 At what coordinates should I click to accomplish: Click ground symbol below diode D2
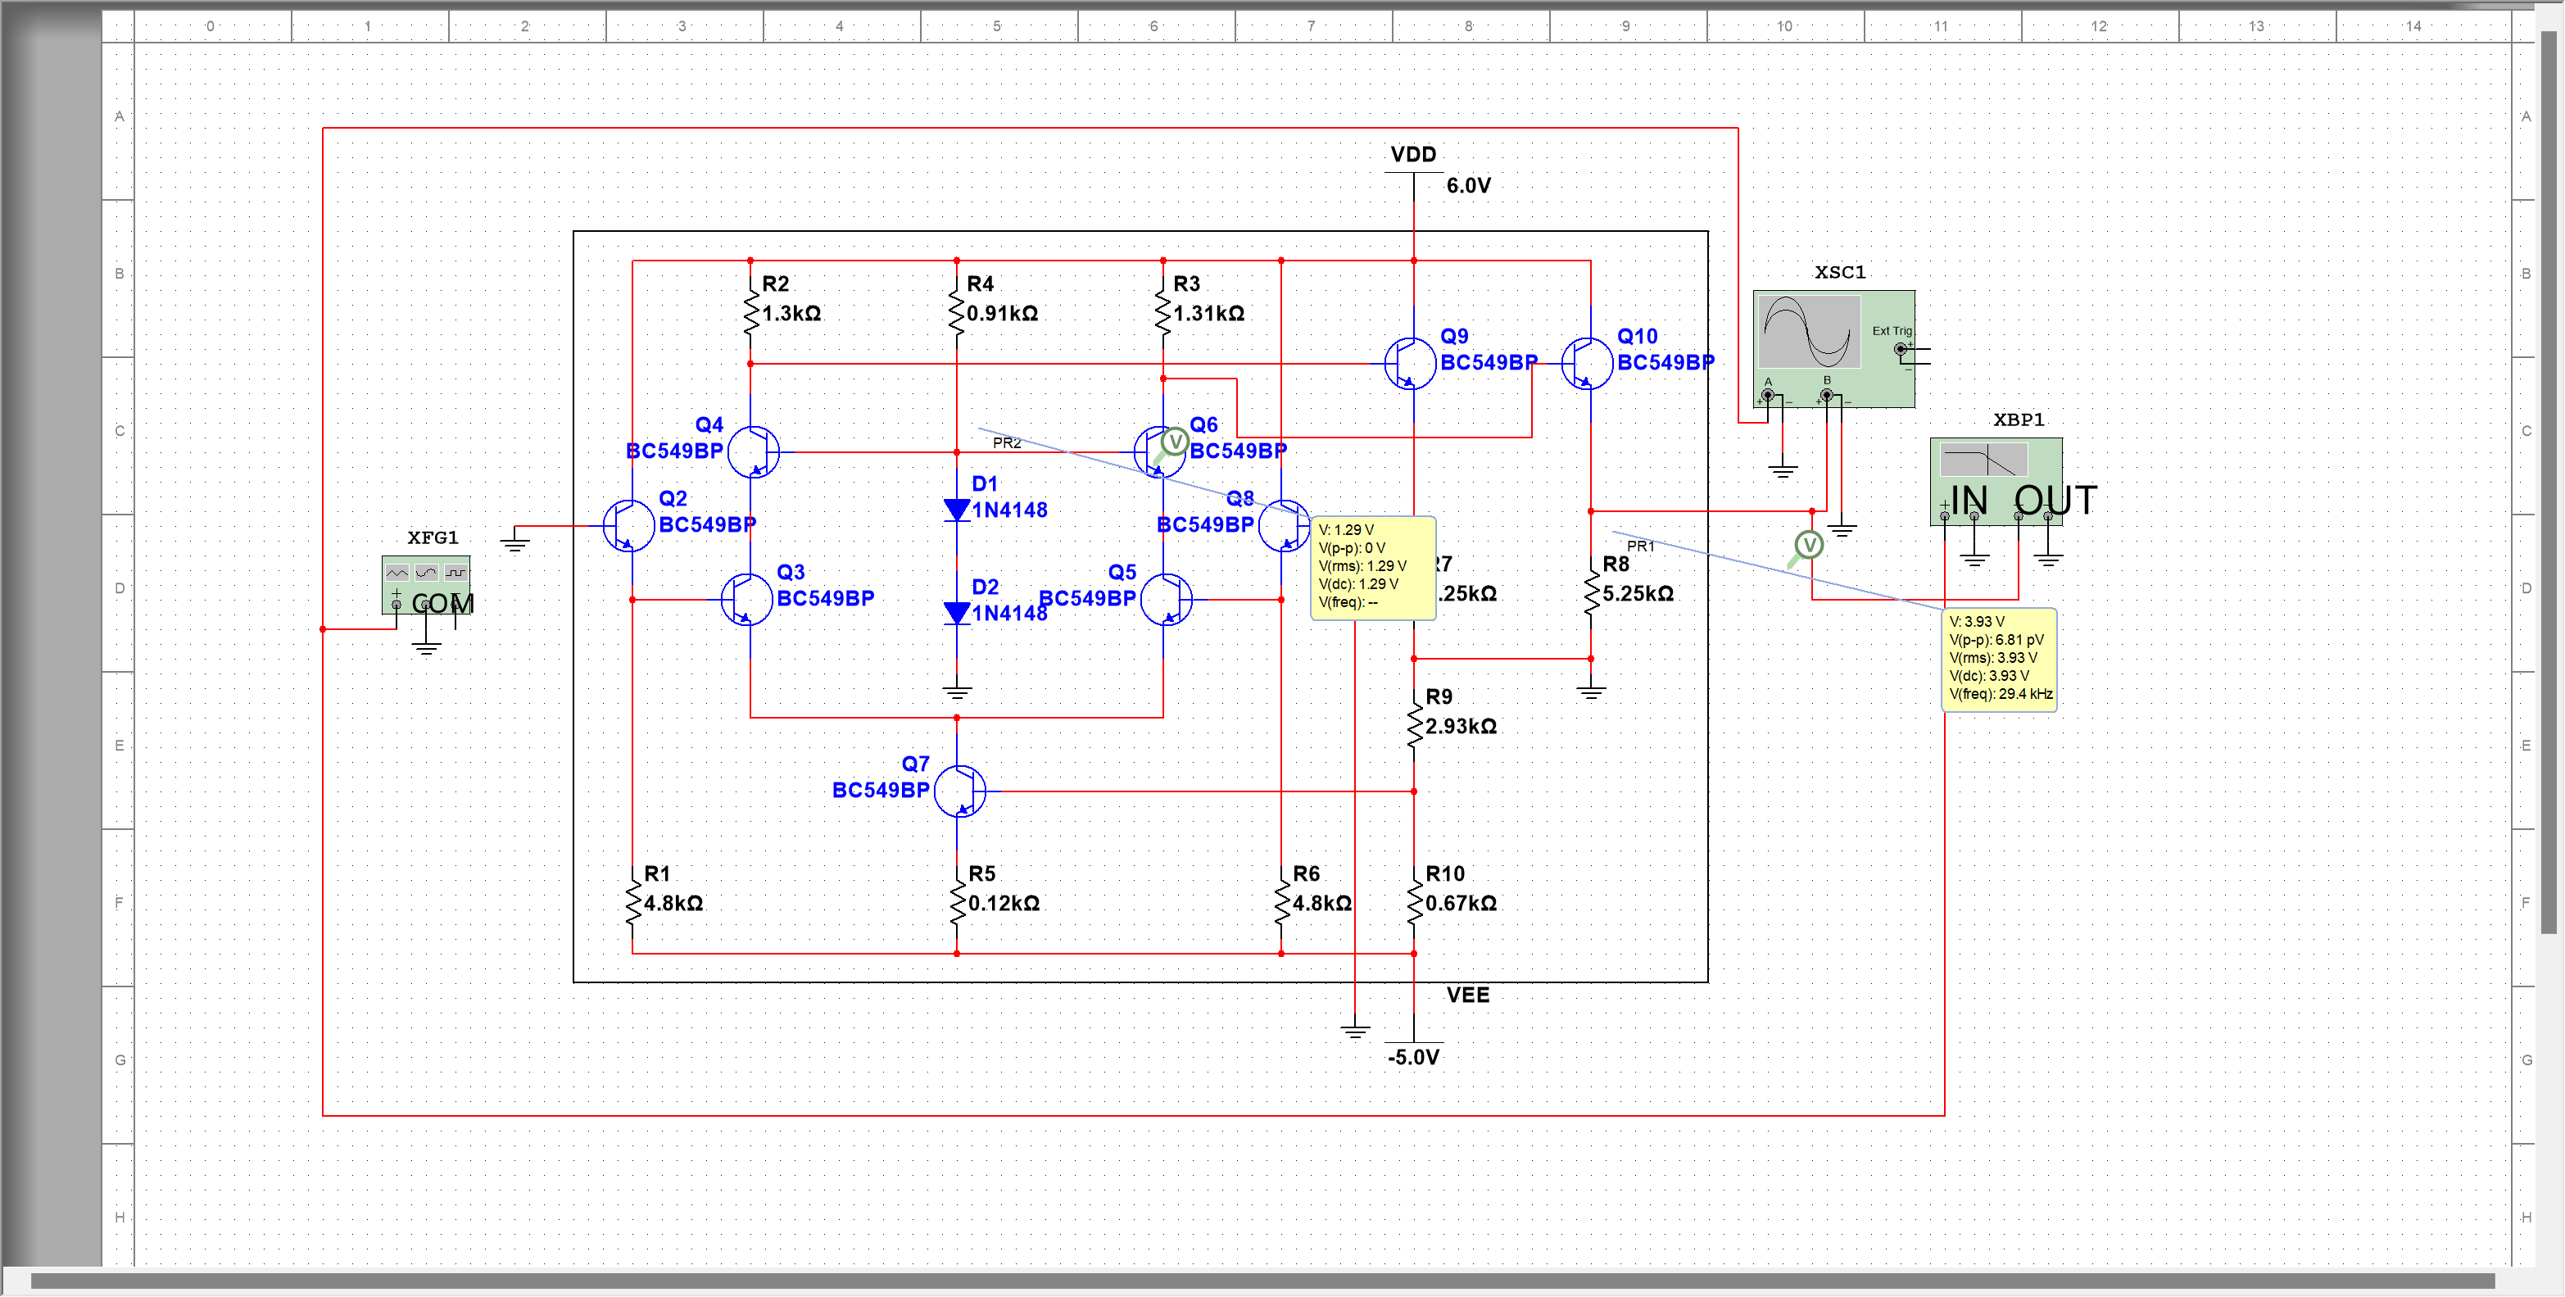957,692
